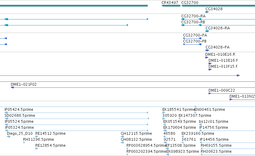Select protein label CG32700-PB
255x156 pixels.
(x=195, y=41)
